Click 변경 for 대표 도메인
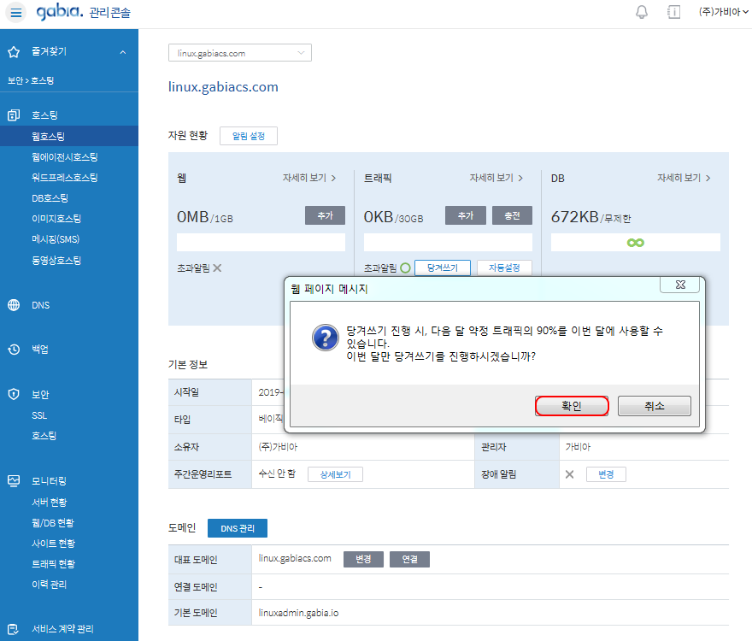The width and height of the screenshot is (752, 641). coord(363,560)
